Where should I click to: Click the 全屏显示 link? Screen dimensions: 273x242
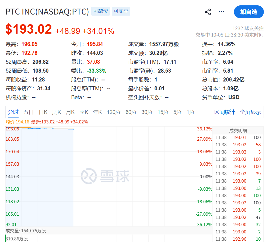click(x=251, y=112)
